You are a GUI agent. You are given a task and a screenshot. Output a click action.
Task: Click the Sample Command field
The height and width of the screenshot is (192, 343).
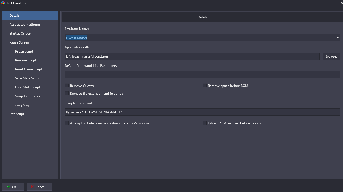coord(203,112)
